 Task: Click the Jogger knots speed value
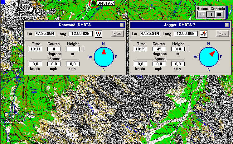coord(140,64)
